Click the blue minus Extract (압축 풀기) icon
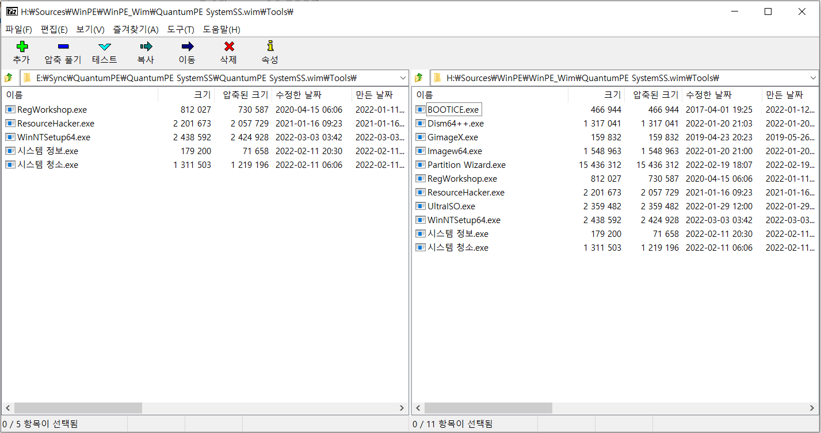This screenshot has height=433, width=821. coord(63,47)
